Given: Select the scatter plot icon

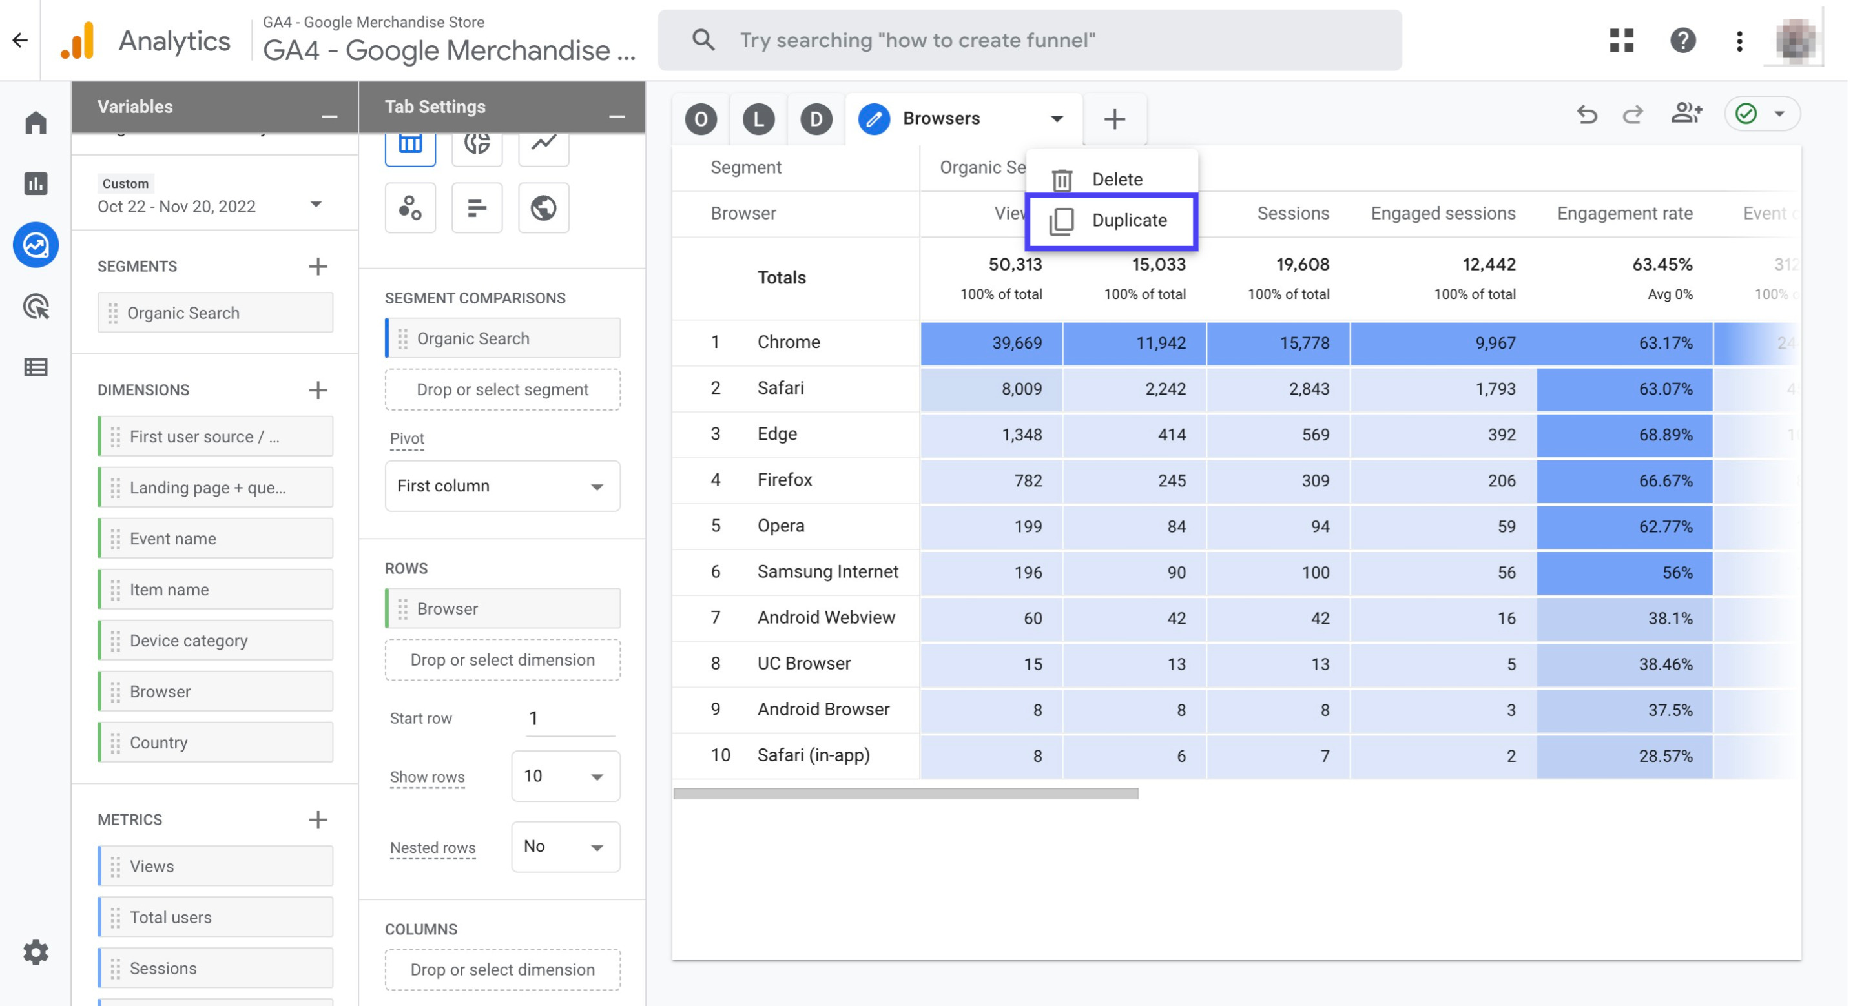Looking at the screenshot, I should pos(411,206).
